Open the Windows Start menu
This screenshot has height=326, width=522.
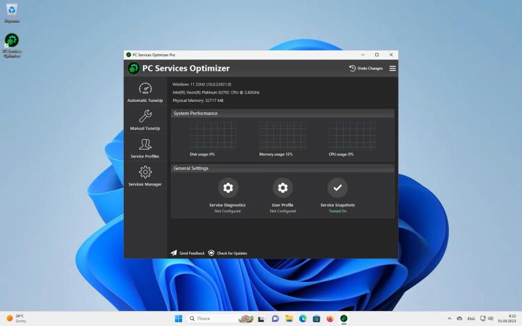coord(178,319)
